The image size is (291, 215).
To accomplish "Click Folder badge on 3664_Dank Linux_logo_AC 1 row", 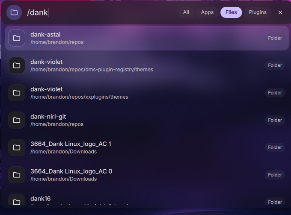I will pyautogui.click(x=275, y=147).
